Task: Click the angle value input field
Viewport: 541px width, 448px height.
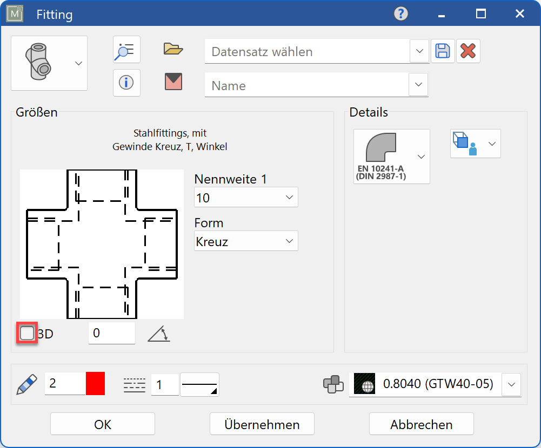Action: 111,333
